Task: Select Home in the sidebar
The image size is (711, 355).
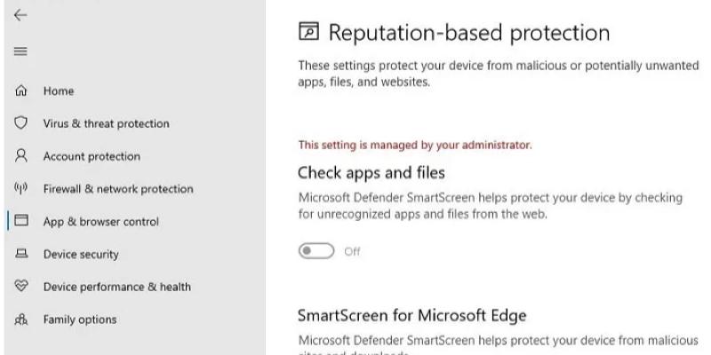Action: click(59, 91)
